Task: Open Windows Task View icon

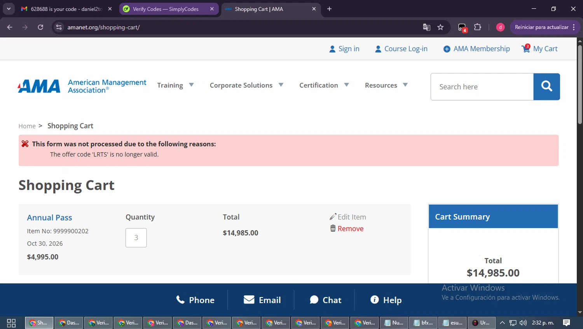Action: (11, 323)
